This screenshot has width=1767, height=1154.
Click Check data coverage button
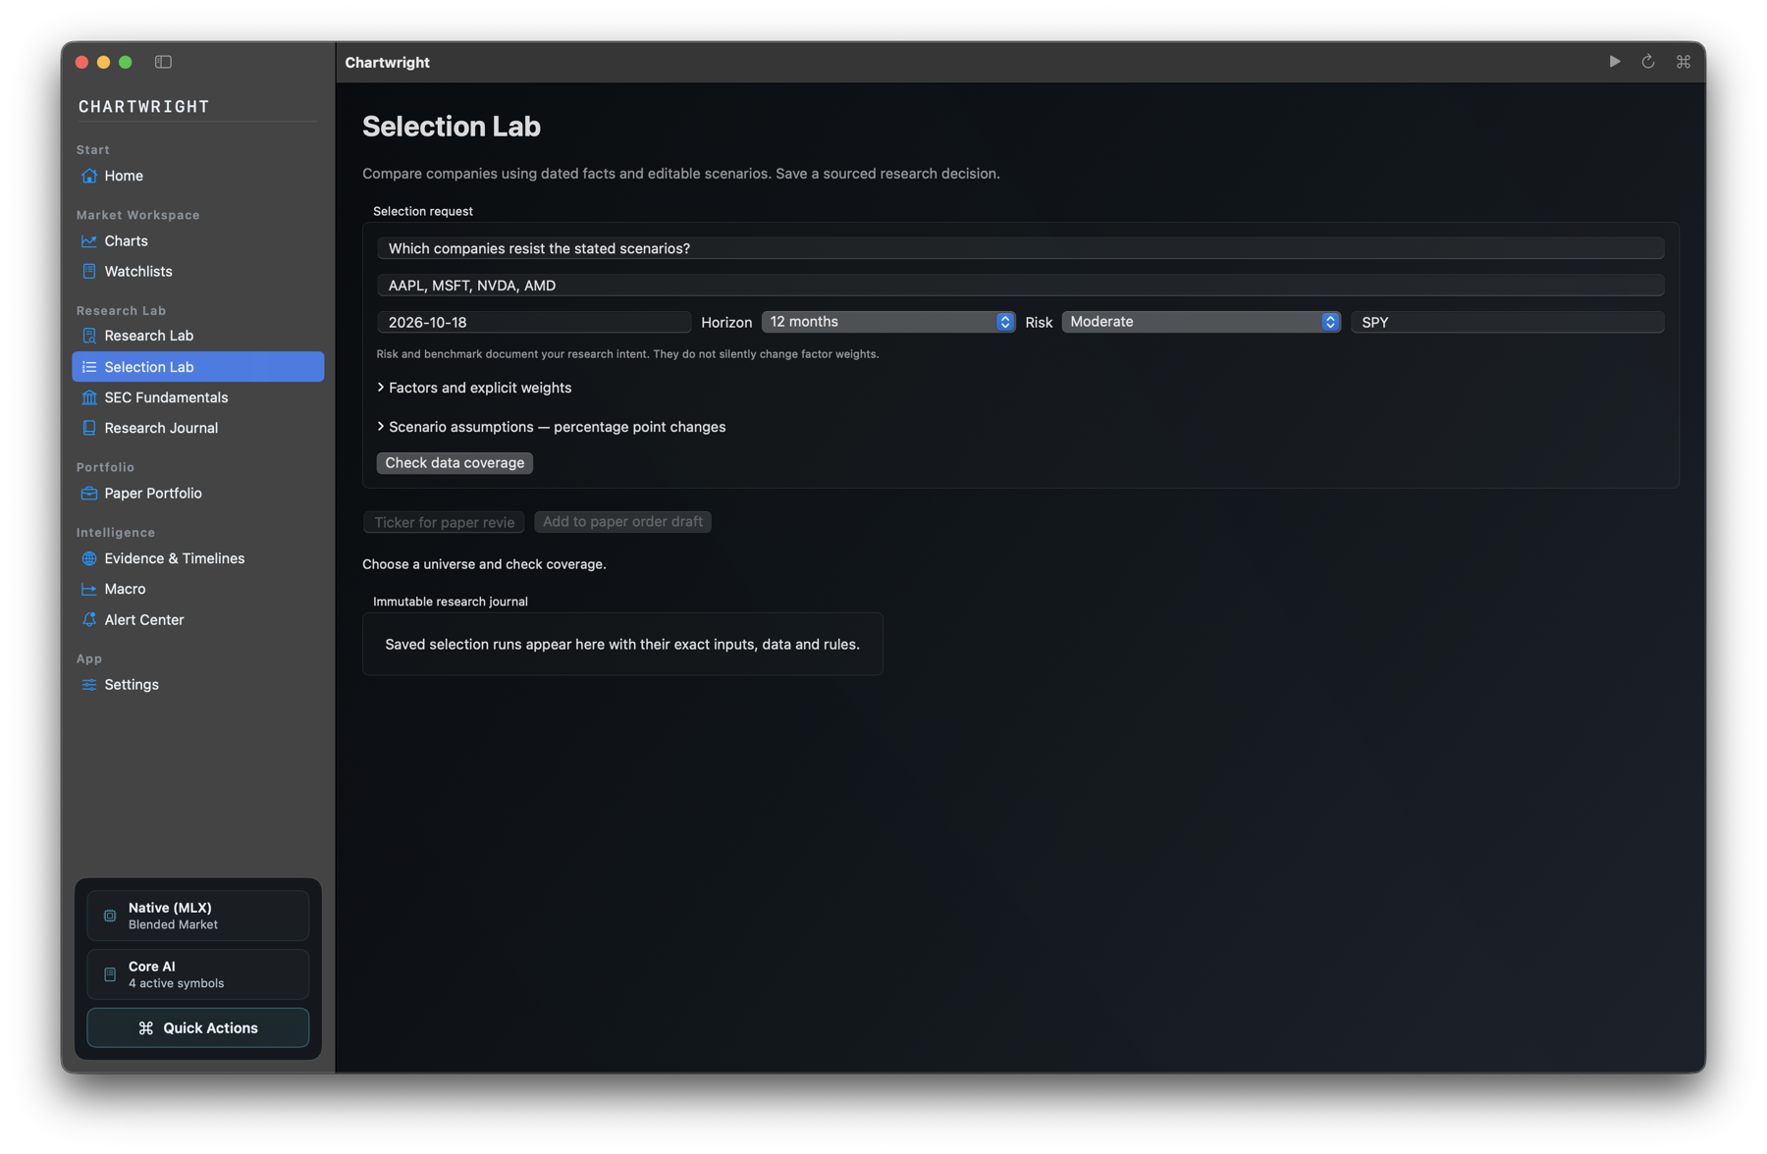(455, 463)
